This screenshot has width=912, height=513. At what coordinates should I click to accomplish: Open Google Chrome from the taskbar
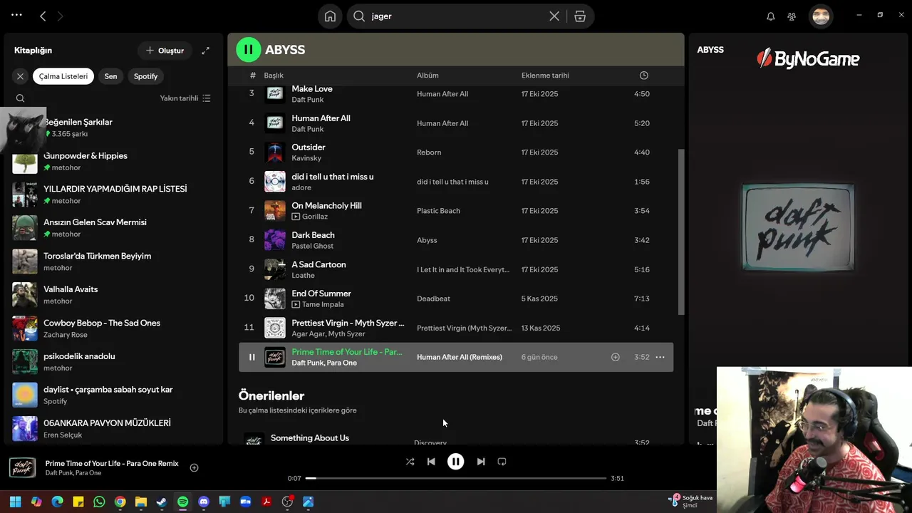(x=120, y=502)
